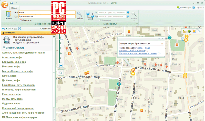The width and height of the screenshot is (205, 121).
Task: Expand the back button history dropdown
Action: [6, 29]
